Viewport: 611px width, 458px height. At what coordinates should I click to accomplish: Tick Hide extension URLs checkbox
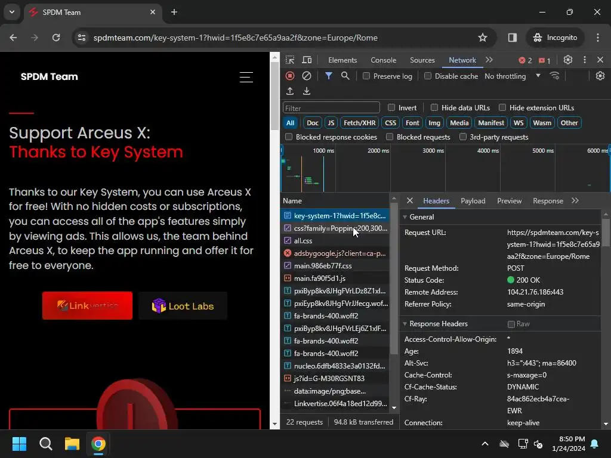[x=502, y=107]
